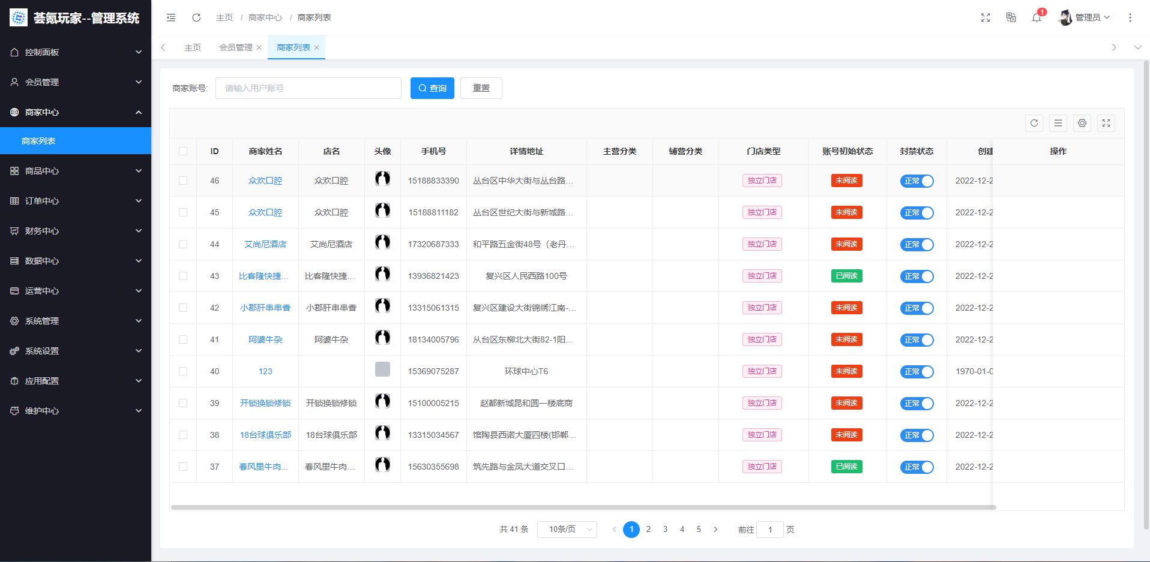The height and width of the screenshot is (562, 1150).
Task: Close the 会员管理 tab
Action: (x=259, y=47)
